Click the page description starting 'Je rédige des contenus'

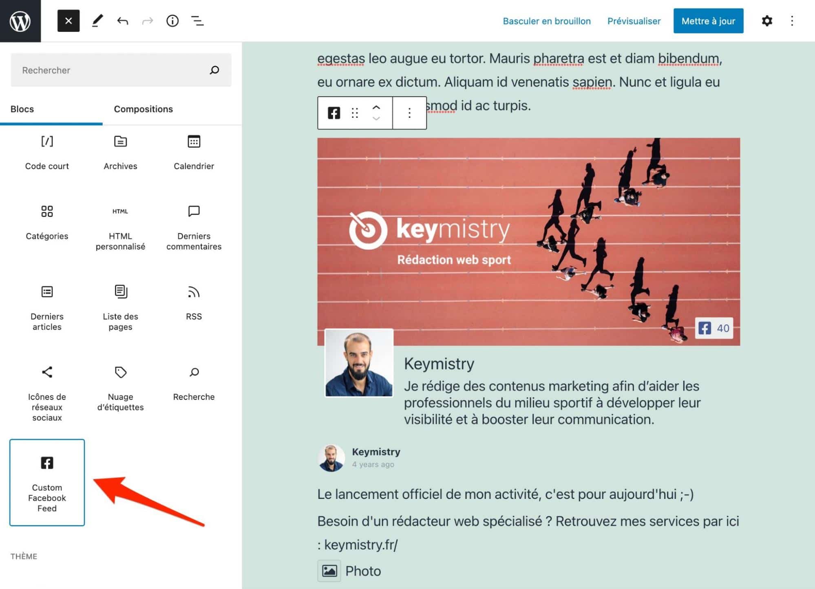pyautogui.click(x=552, y=403)
